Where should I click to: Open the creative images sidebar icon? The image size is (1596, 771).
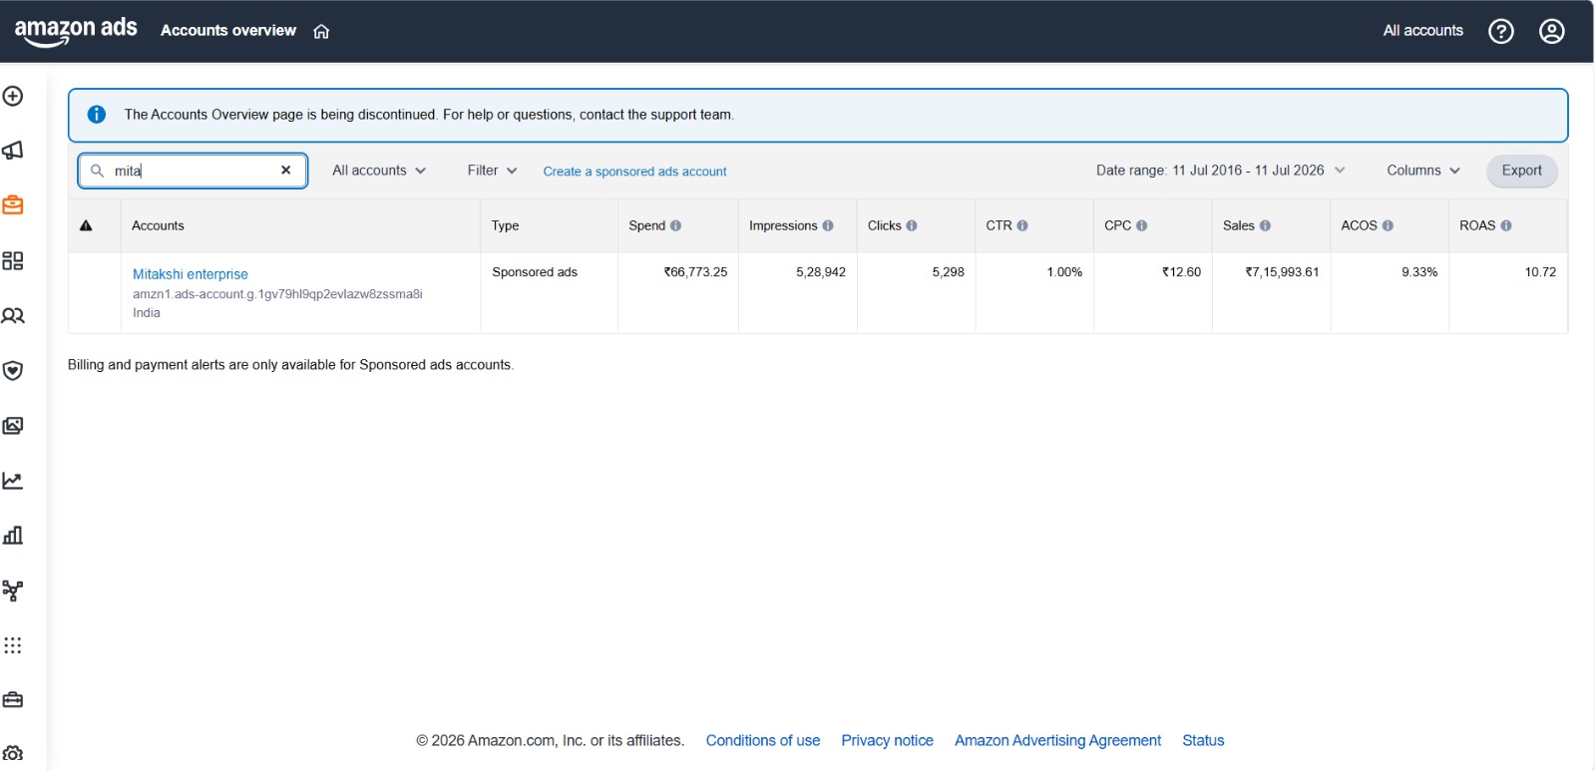click(13, 426)
